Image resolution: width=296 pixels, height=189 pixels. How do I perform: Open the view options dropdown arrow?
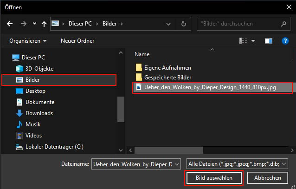coord(253,41)
